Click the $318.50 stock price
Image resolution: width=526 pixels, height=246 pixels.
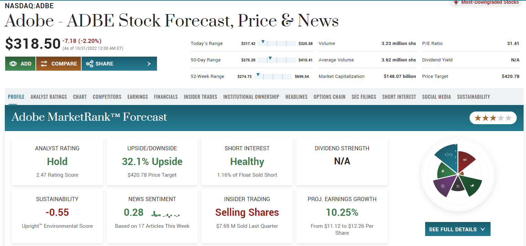pyautogui.click(x=33, y=44)
